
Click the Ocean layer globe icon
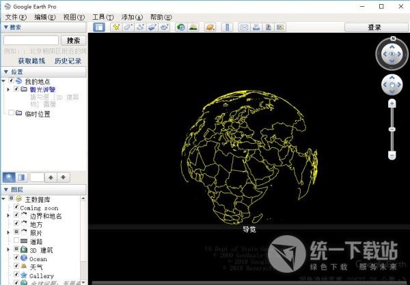24,258
